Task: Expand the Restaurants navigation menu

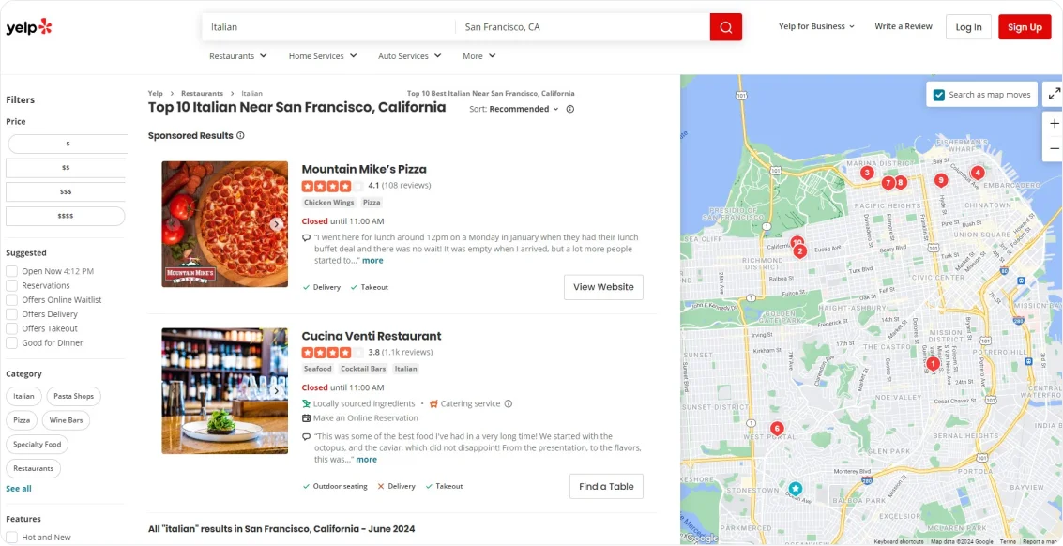Action: click(x=237, y=56)
